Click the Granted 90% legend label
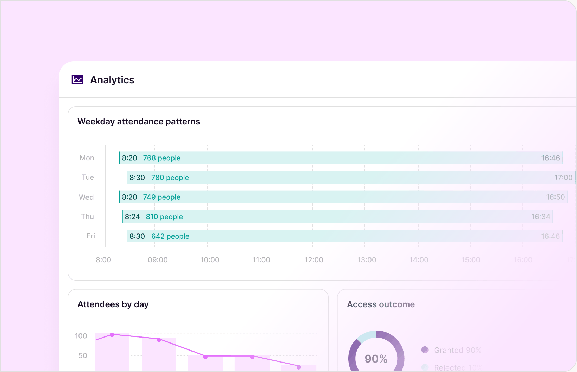This screenshot has width=577, height=372. (x=457, y=350)
